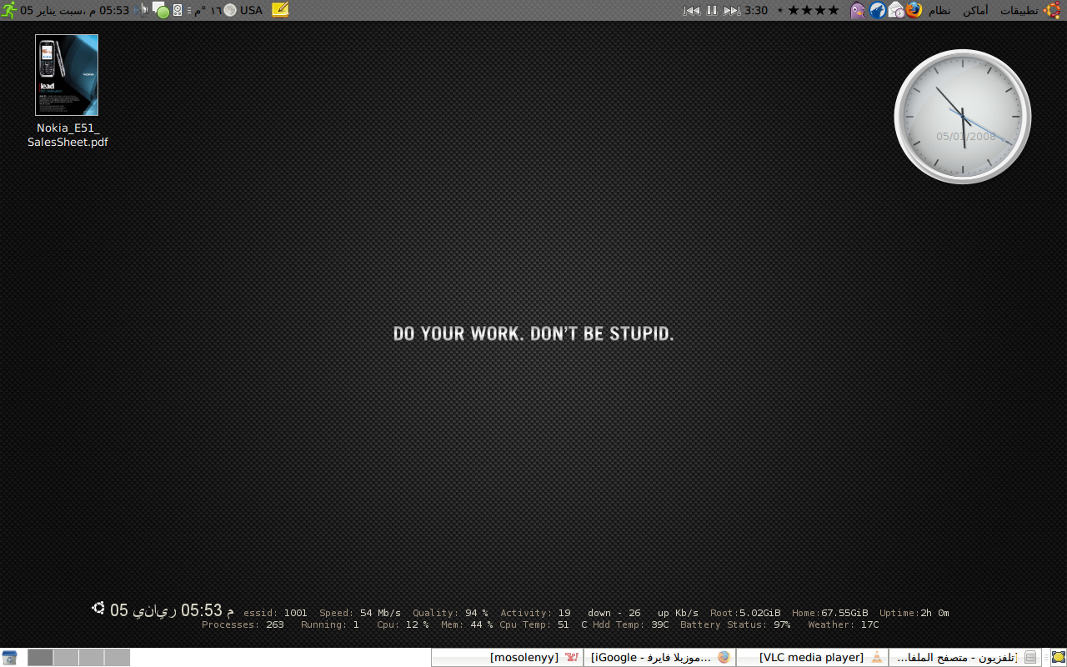Open the volume control speaker icon

click(144, 10)
